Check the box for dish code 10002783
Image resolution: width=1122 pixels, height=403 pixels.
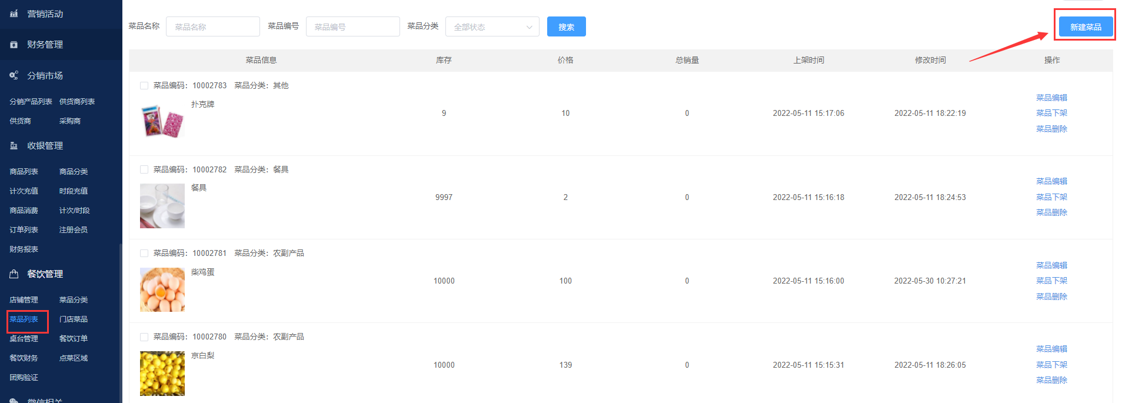tap(144, 86)
